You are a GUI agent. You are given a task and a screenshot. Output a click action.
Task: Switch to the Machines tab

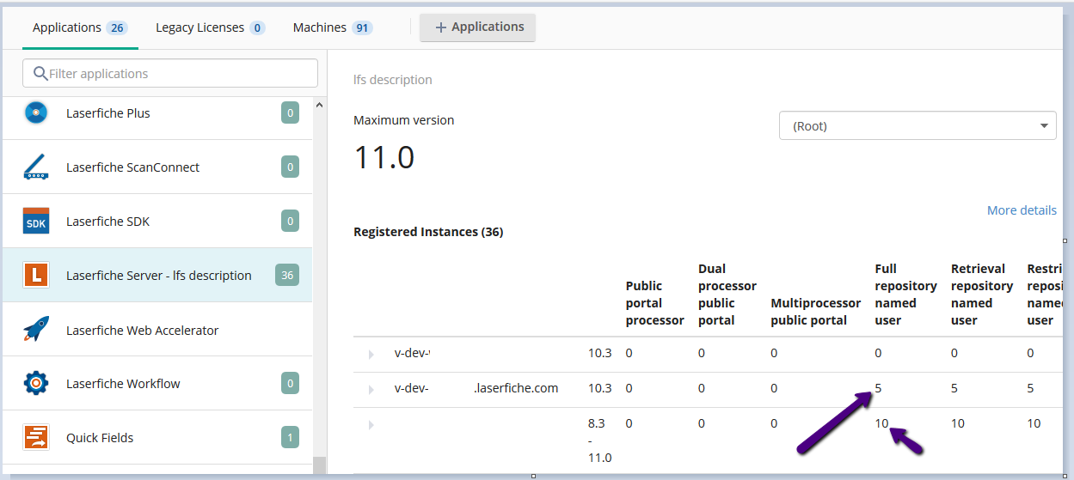(332, 27)
